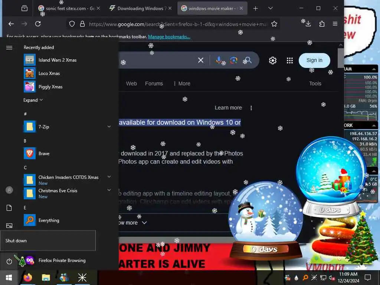Open the Firefox application menu

[x=335, y=24]
